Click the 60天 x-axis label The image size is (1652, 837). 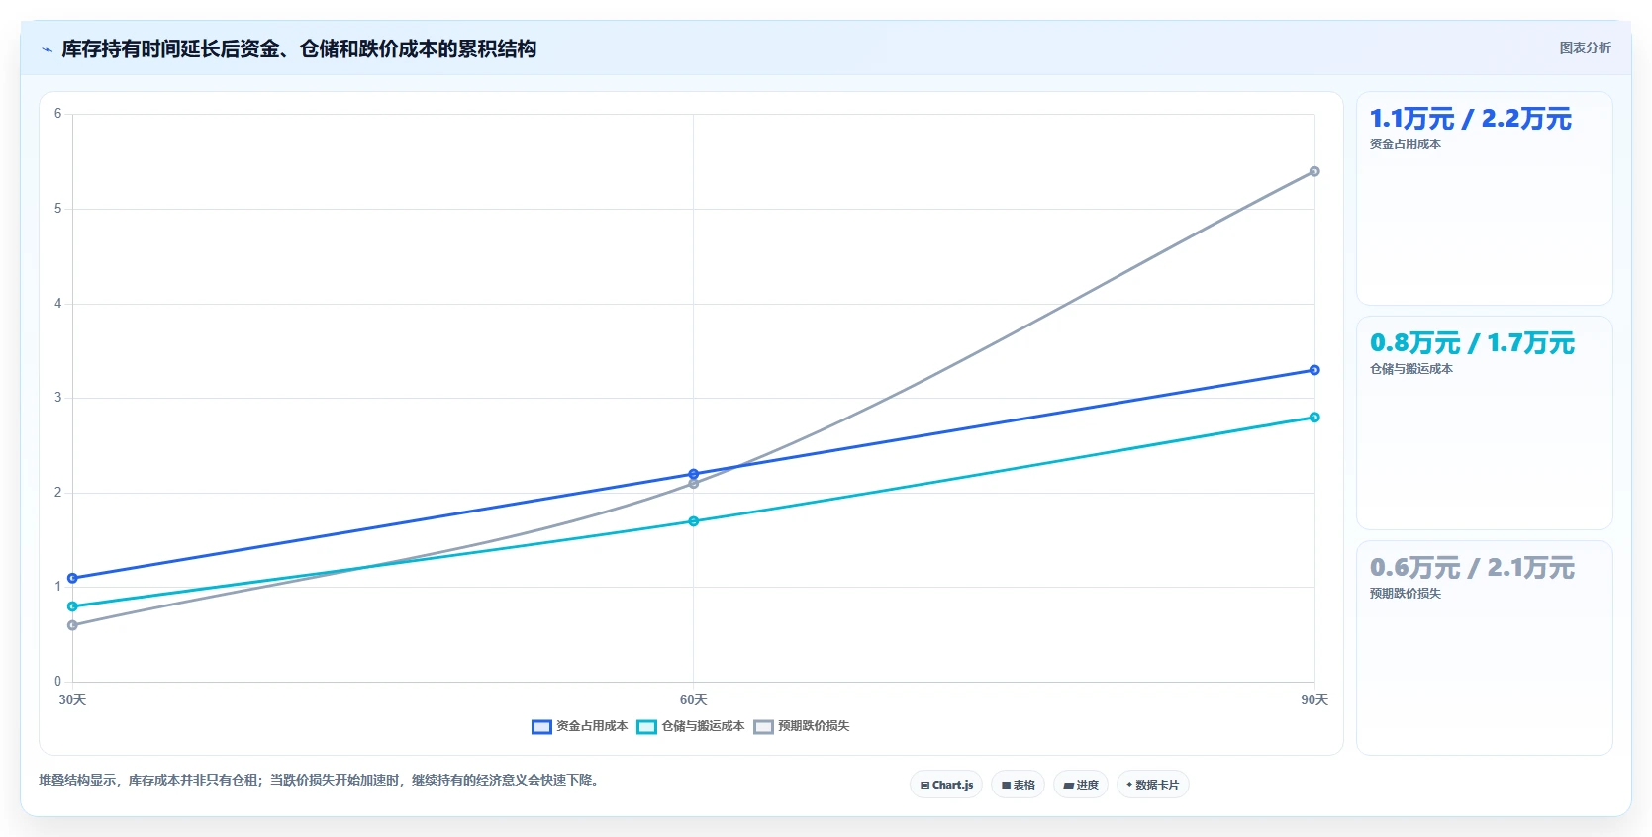tap(693, 699)
